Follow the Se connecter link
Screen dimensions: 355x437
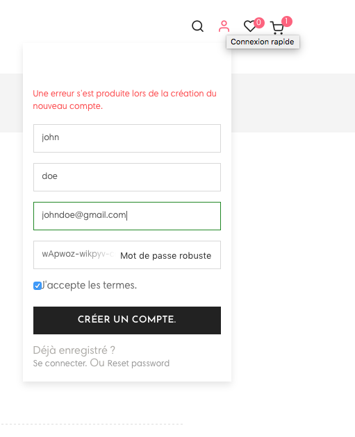[x=60, y=363]
